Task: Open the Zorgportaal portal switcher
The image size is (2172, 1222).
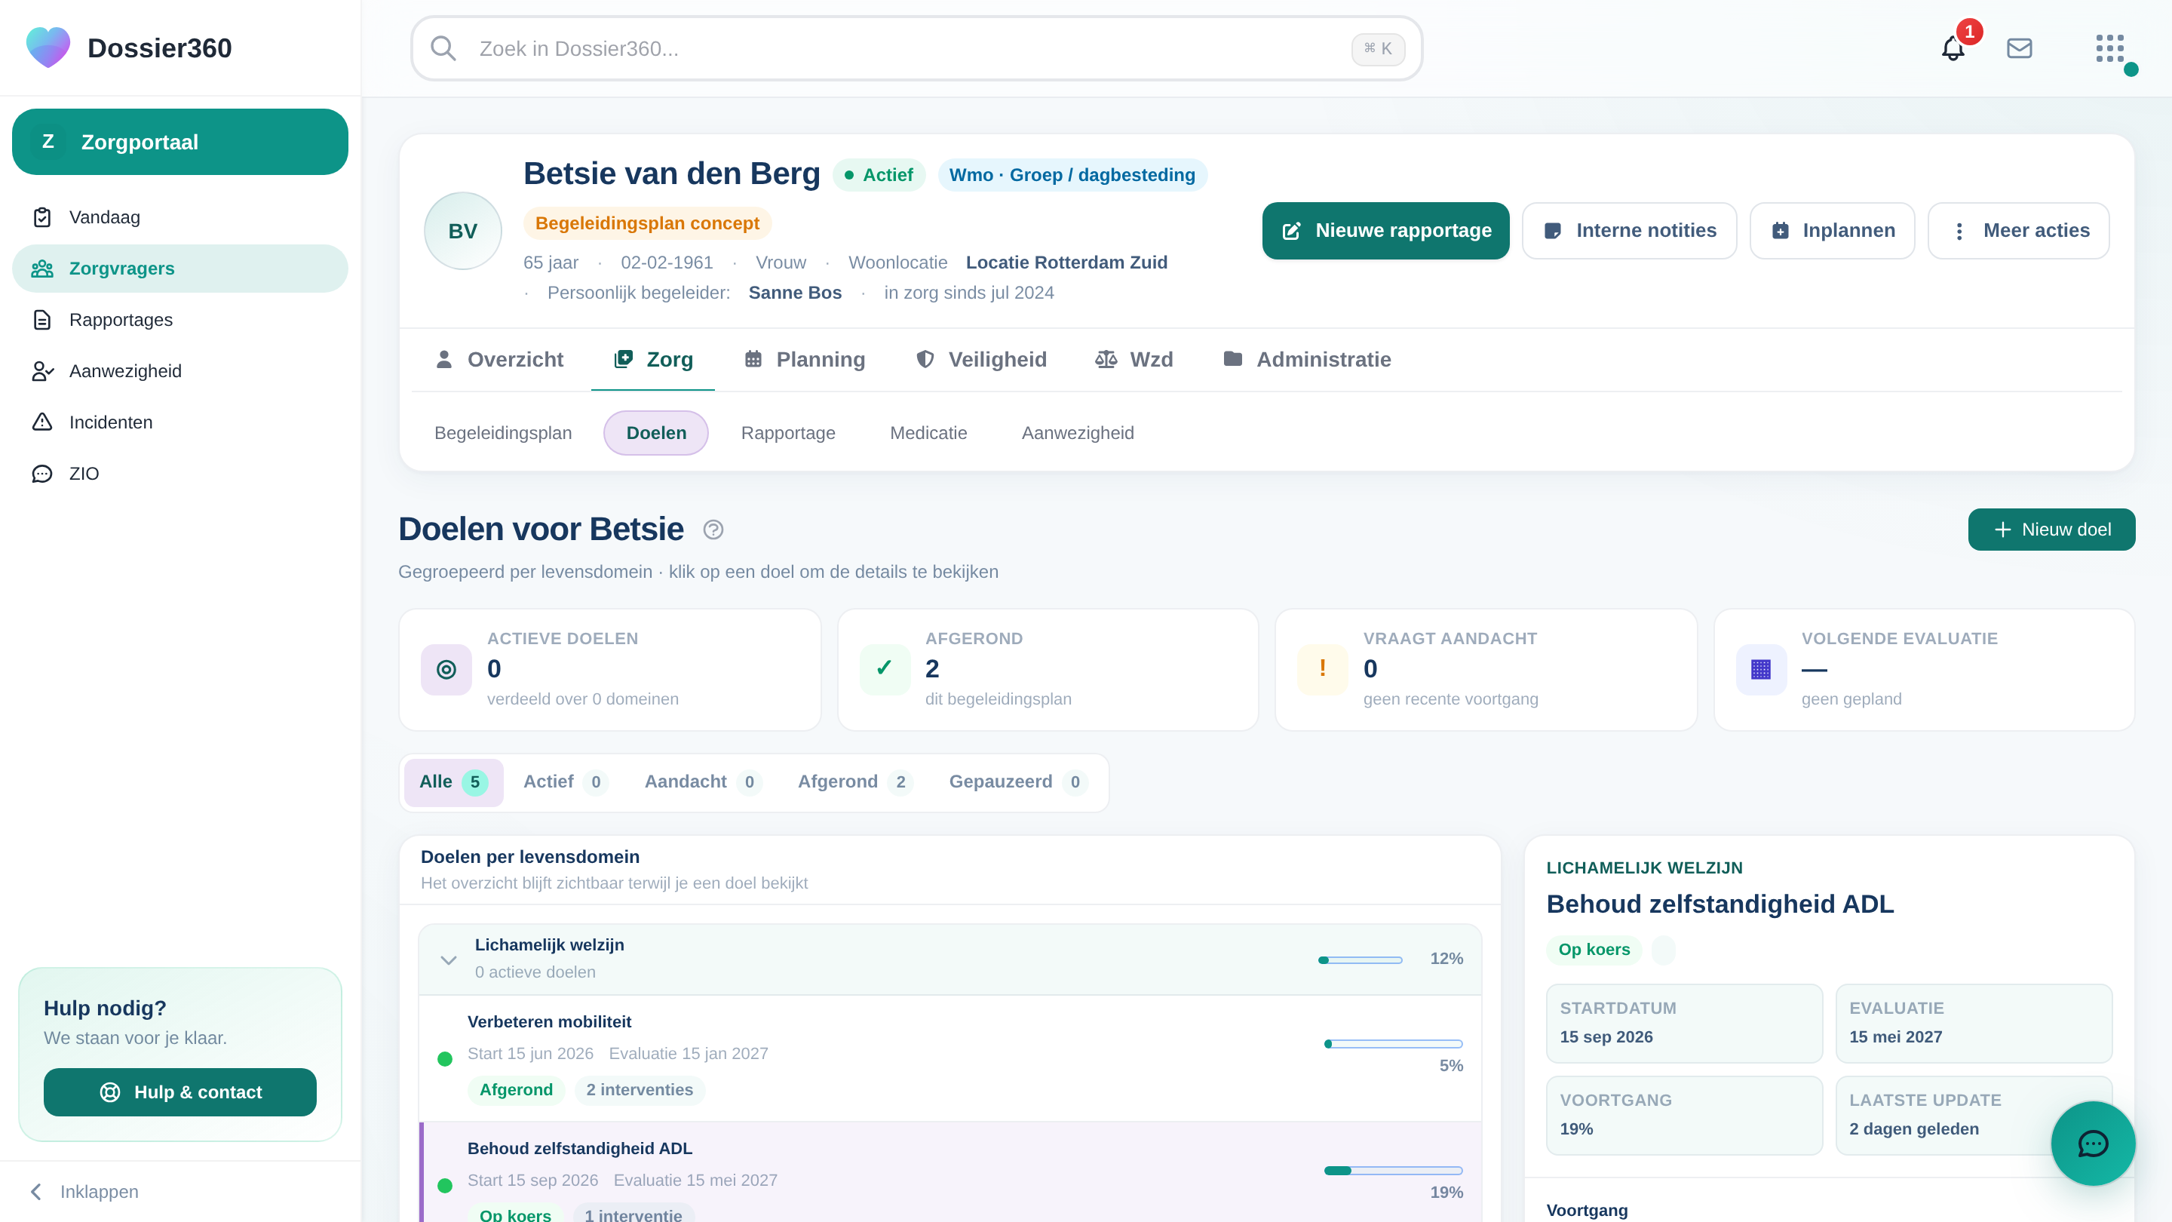Action: pos(179,142)
